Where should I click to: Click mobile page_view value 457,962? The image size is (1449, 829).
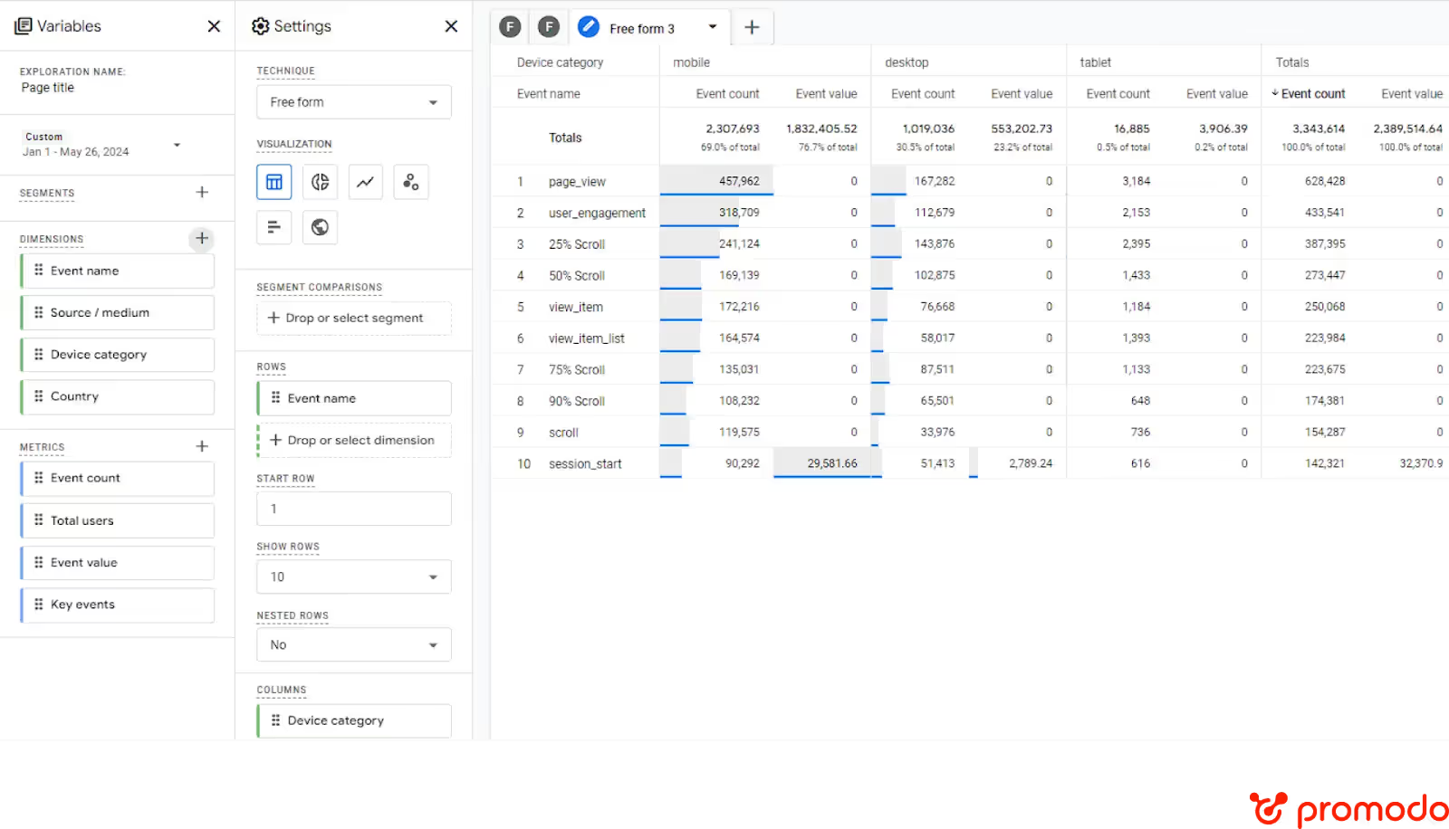[739, 181]
